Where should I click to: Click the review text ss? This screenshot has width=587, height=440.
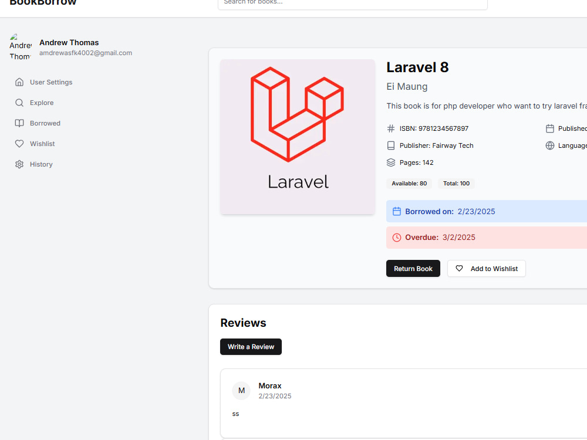click(235, 414)
